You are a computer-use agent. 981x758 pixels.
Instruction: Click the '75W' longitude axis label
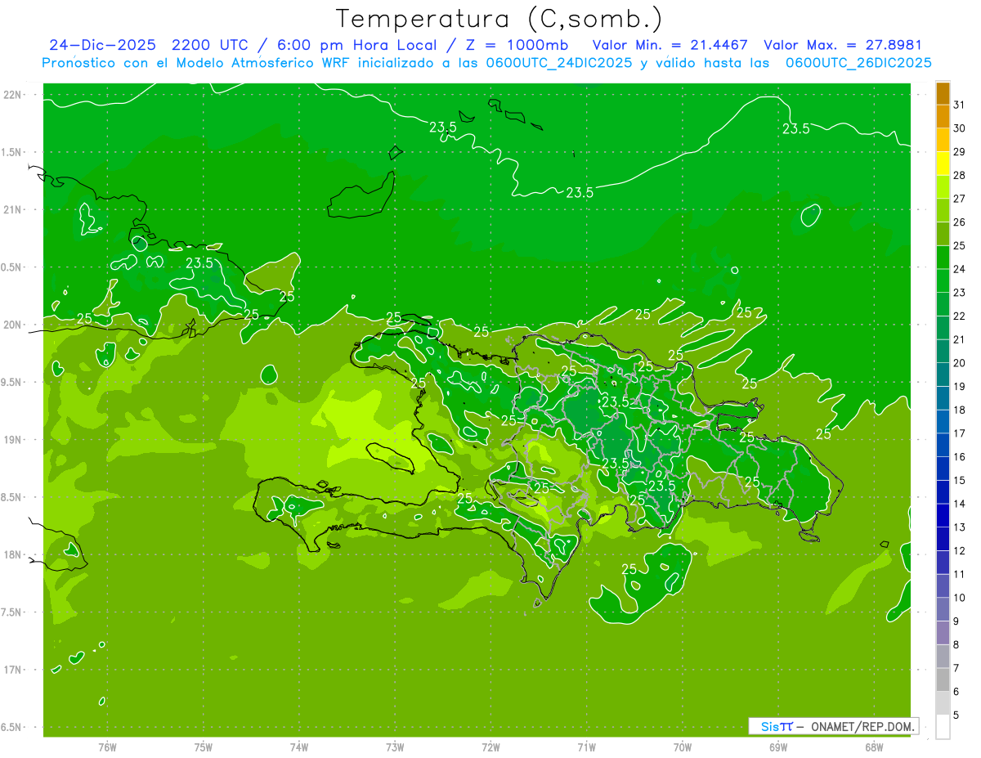(203, 747)
